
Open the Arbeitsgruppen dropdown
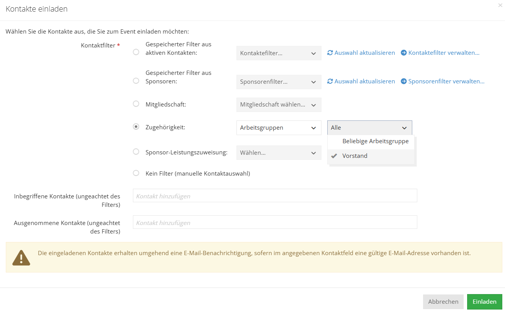click(279, 128)
